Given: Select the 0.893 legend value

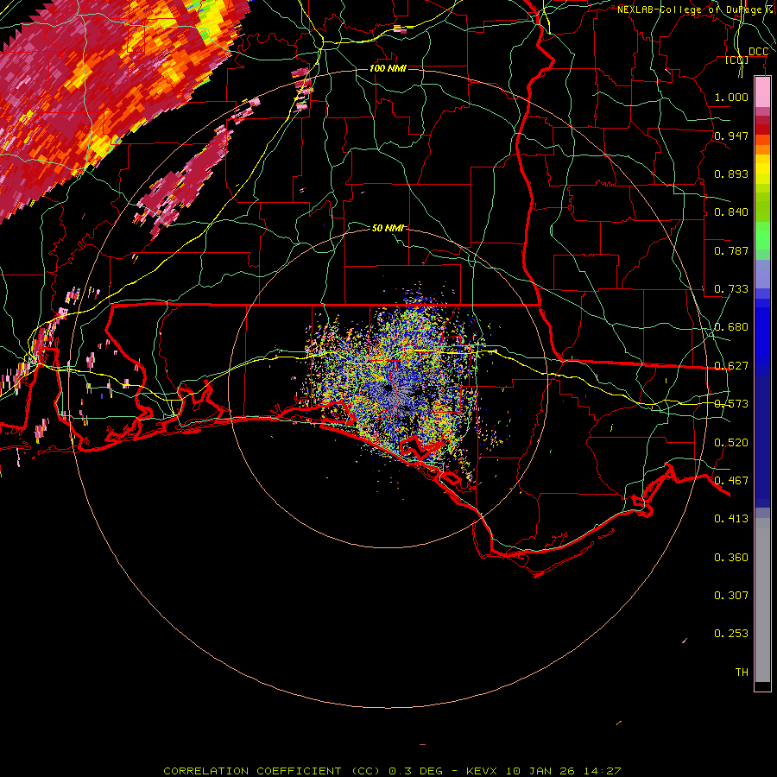Looking at the screenshot, I should point(731,174).
